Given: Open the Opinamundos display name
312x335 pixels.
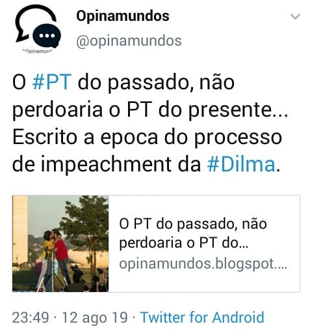Looking at the screenshot, I should pos(123,16).
